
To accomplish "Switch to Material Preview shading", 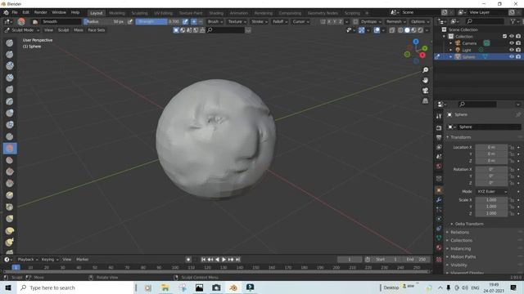I will point(413,30).
